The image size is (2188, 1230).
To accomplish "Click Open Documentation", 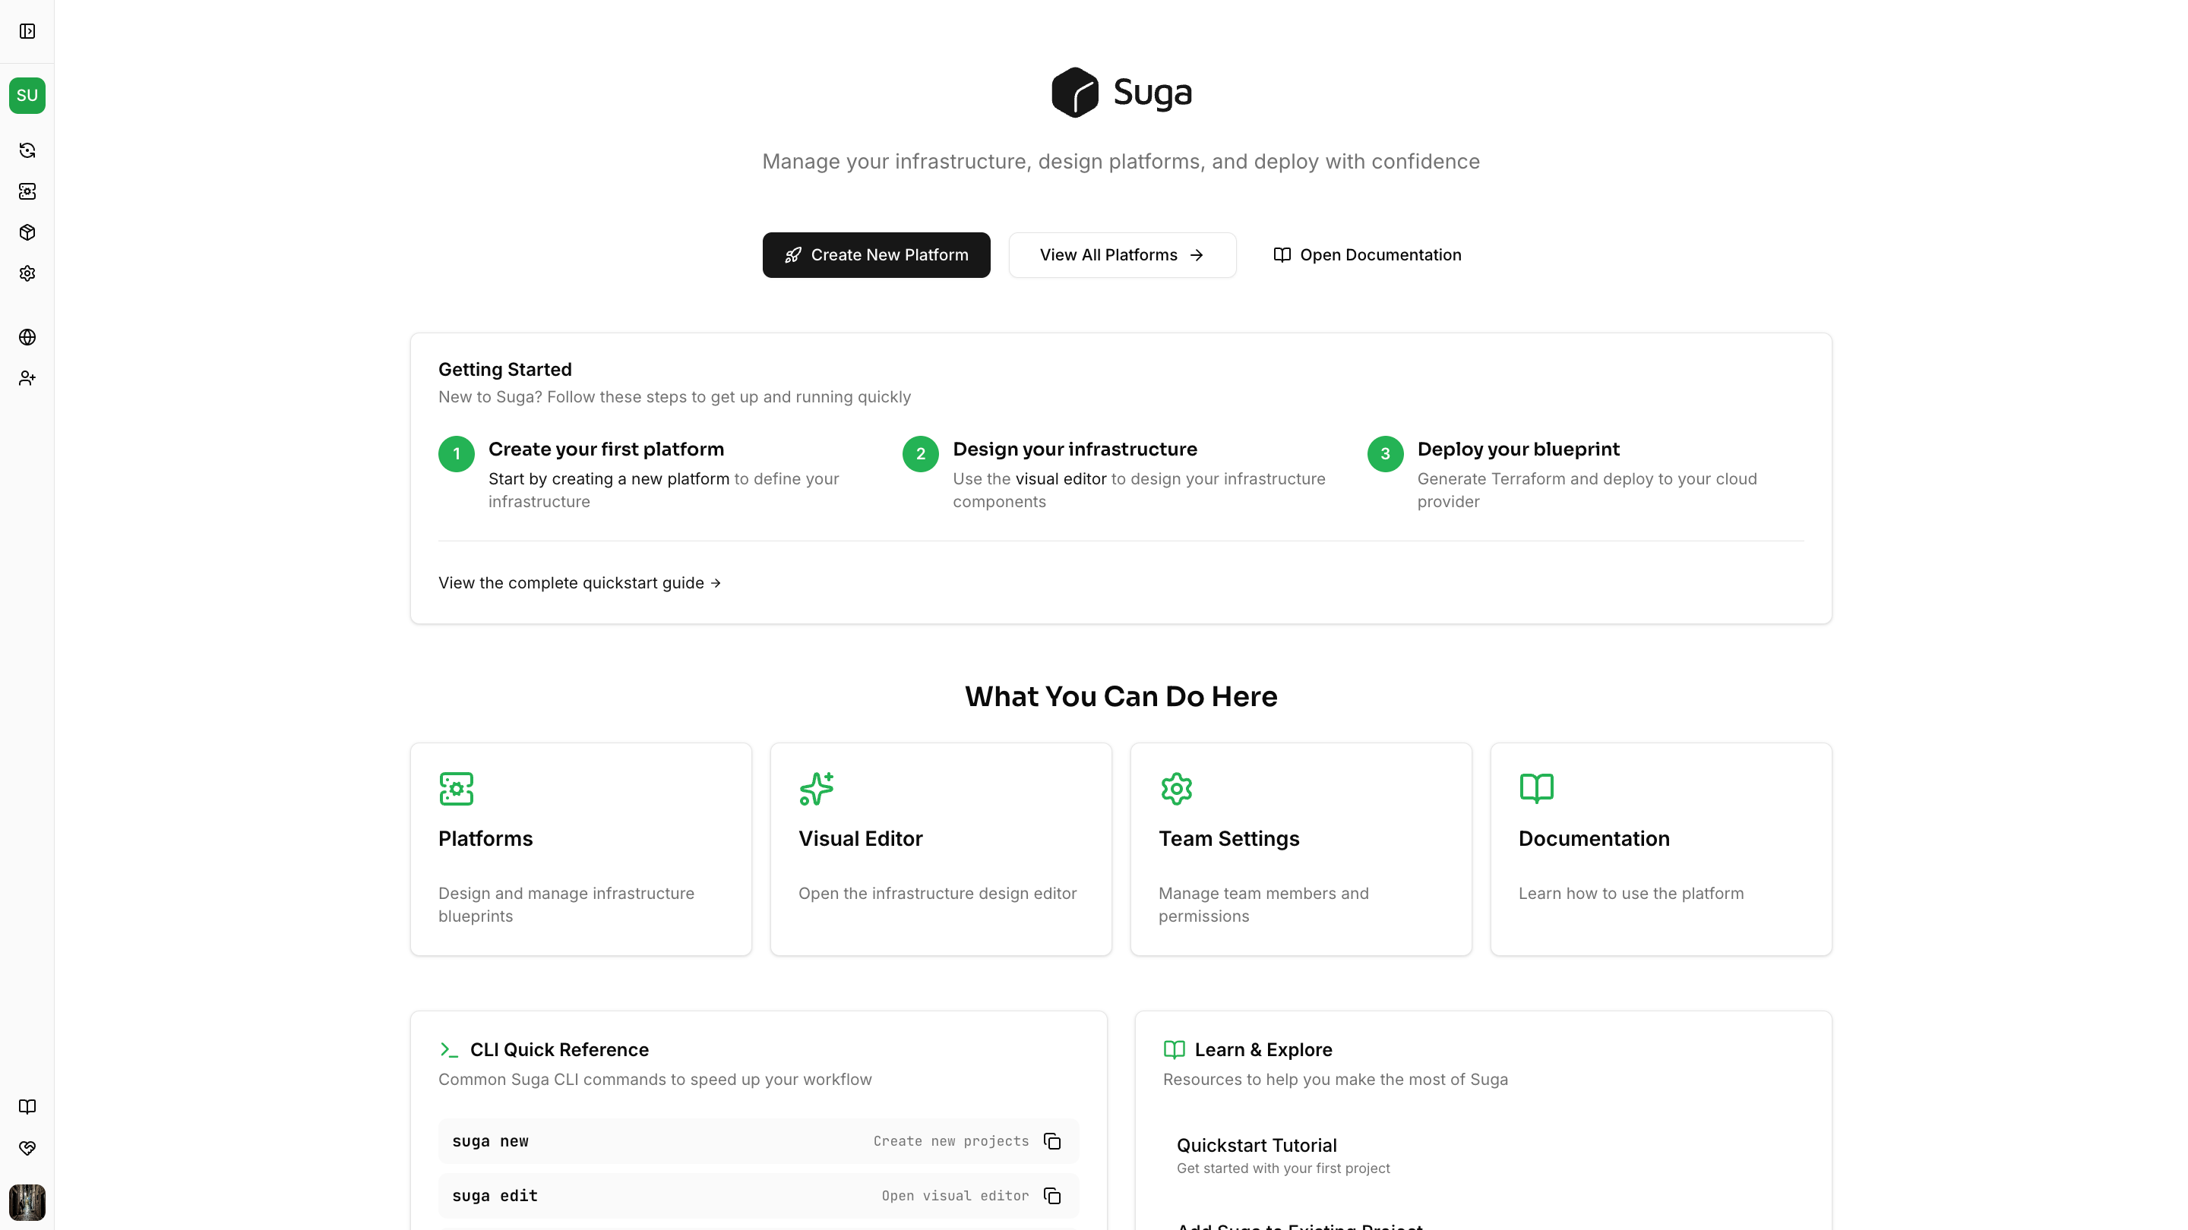I will (x=1365, y=254).
